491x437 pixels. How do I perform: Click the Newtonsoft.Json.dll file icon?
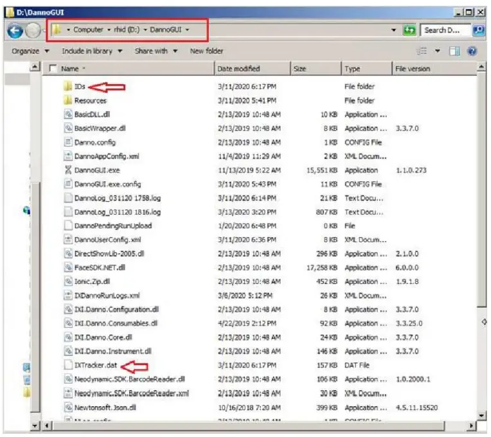(67, 407)
